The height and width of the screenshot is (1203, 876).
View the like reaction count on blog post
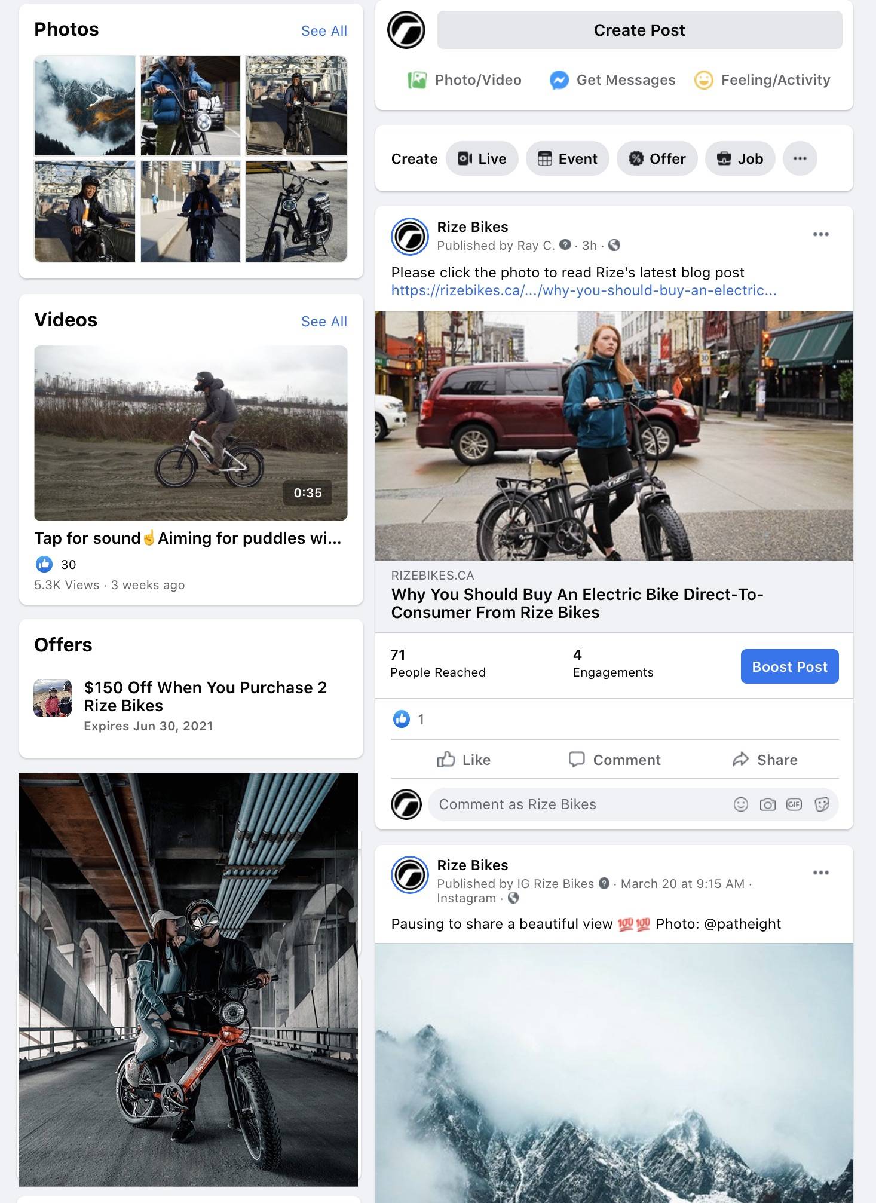click(409, 719)
